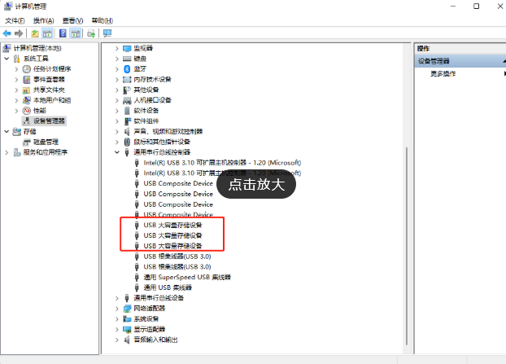This screenshot has width=506, height=364.
Task: Click the 任务计划程序 clock icon
Action: click(27, 69)
